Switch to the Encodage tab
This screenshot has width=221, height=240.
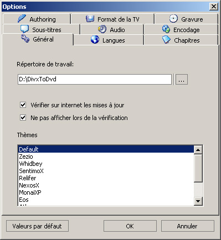click(181, 29)
